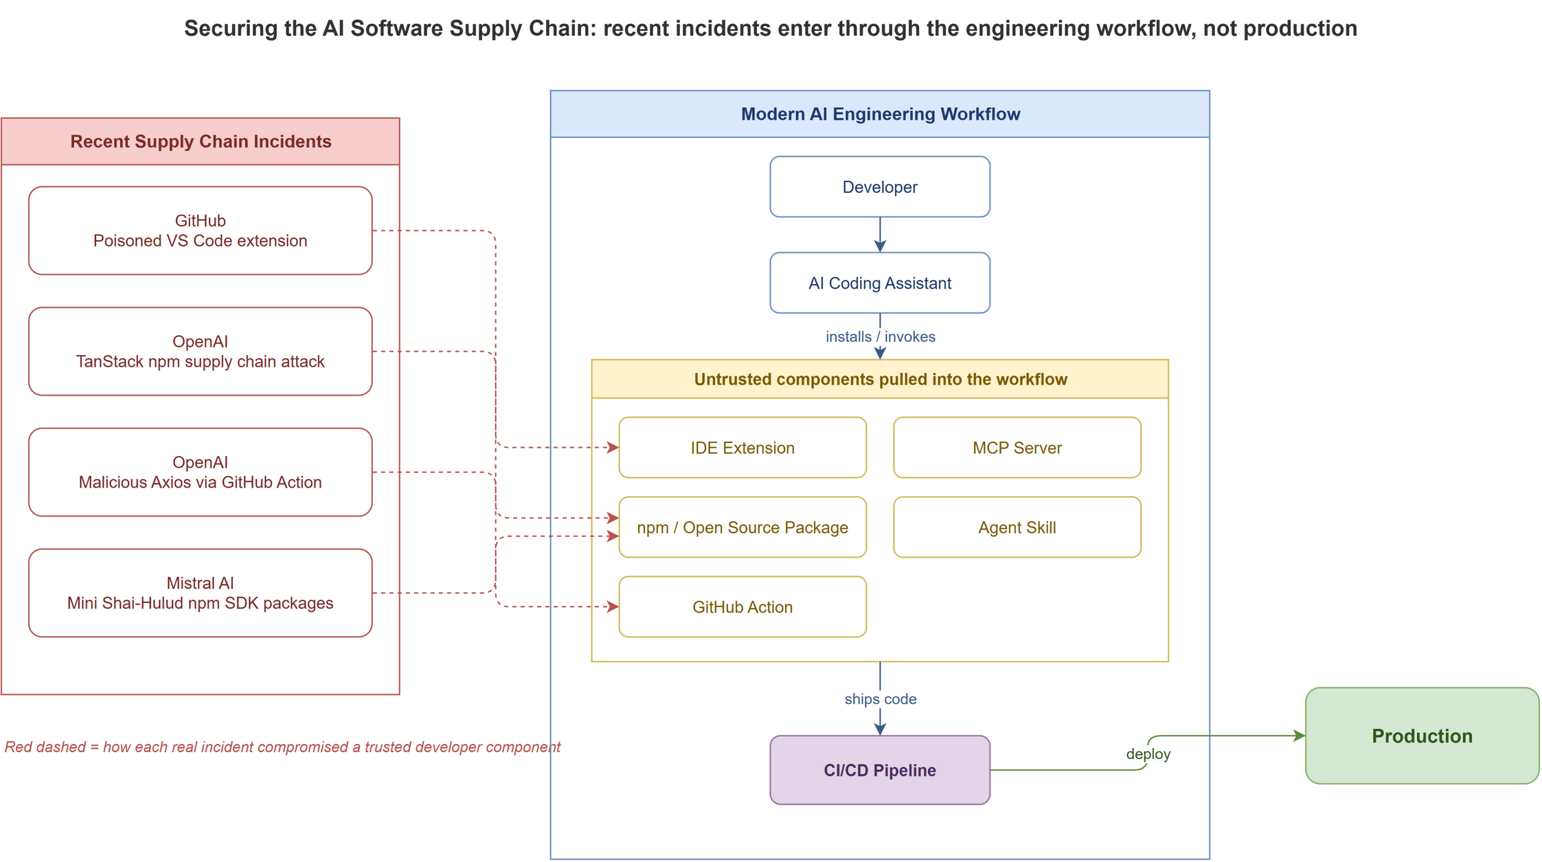Select the 'deploy' edge label

1148,754
